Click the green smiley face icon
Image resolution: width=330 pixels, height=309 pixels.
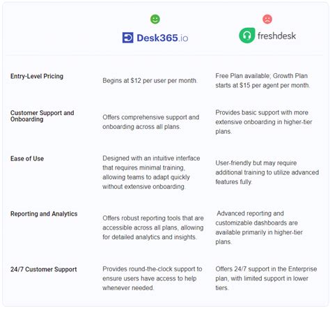155,19
